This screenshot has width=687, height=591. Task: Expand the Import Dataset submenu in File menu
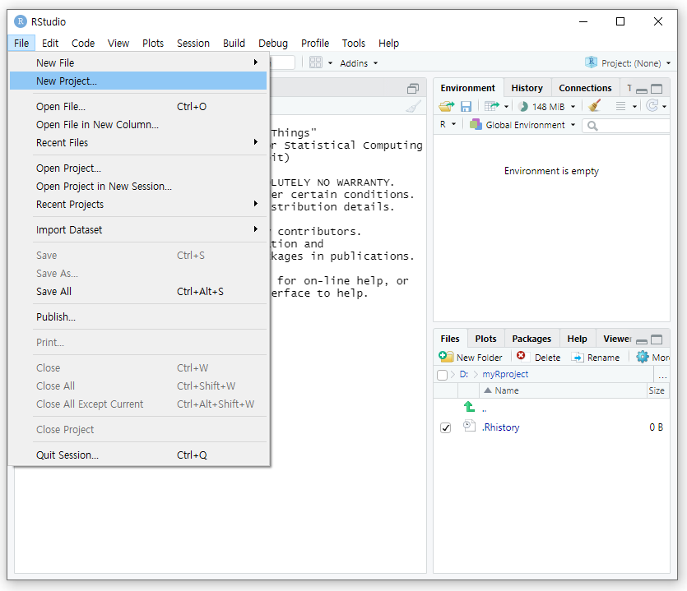[x=138, y=230]
